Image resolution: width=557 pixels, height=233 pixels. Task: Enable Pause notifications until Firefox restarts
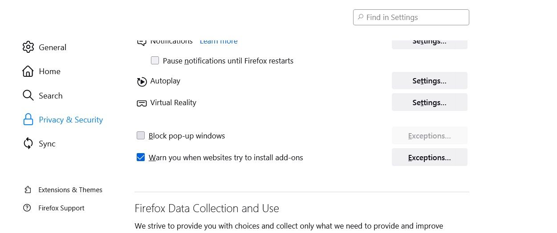[155, 60]
